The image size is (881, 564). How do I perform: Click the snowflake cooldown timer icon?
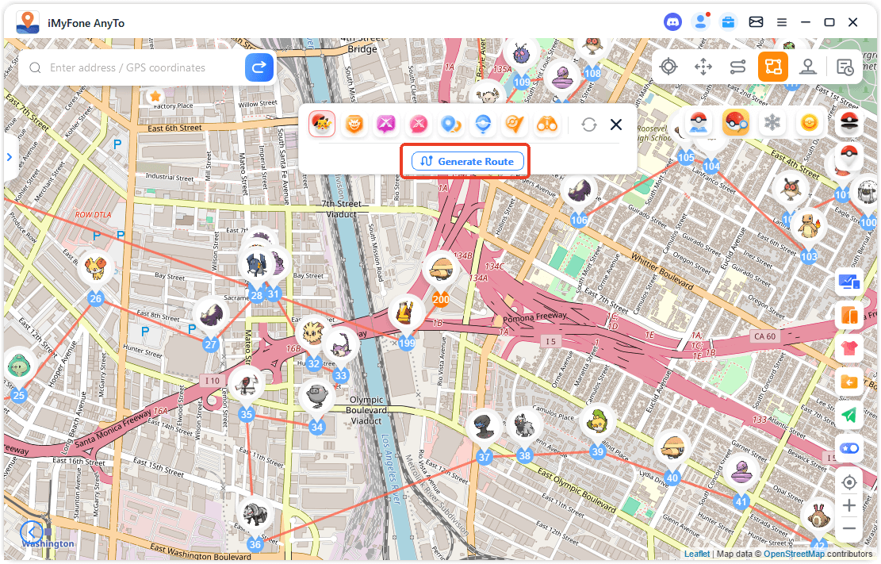[770, 123]
